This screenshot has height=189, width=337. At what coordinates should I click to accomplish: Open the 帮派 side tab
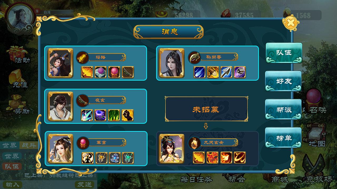click(283, 109)
